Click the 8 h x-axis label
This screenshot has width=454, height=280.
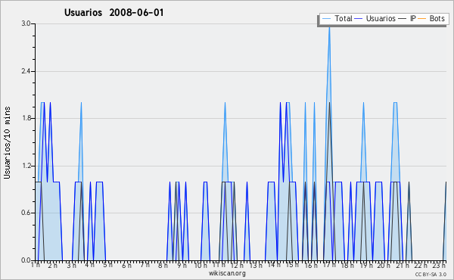pyautogui.click(x=163, y=265)
